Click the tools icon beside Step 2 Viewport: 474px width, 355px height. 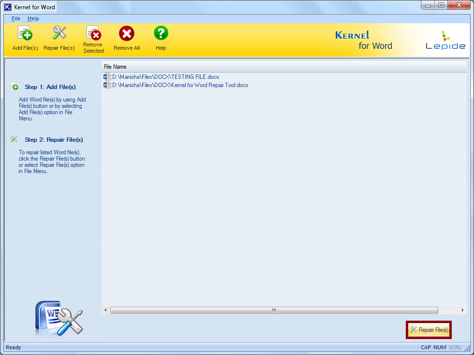(x=14, y=139)
